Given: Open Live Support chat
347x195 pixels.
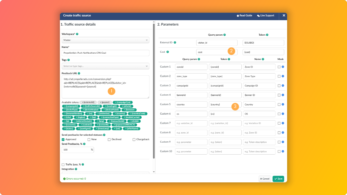Looking at the screenshot, I should click(266, 15).
